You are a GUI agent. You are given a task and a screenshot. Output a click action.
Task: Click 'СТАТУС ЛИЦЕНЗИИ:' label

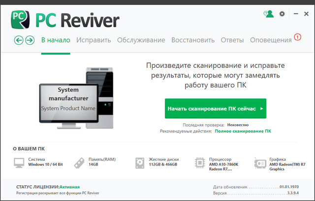pyautogui.click(x=38, y=187)
